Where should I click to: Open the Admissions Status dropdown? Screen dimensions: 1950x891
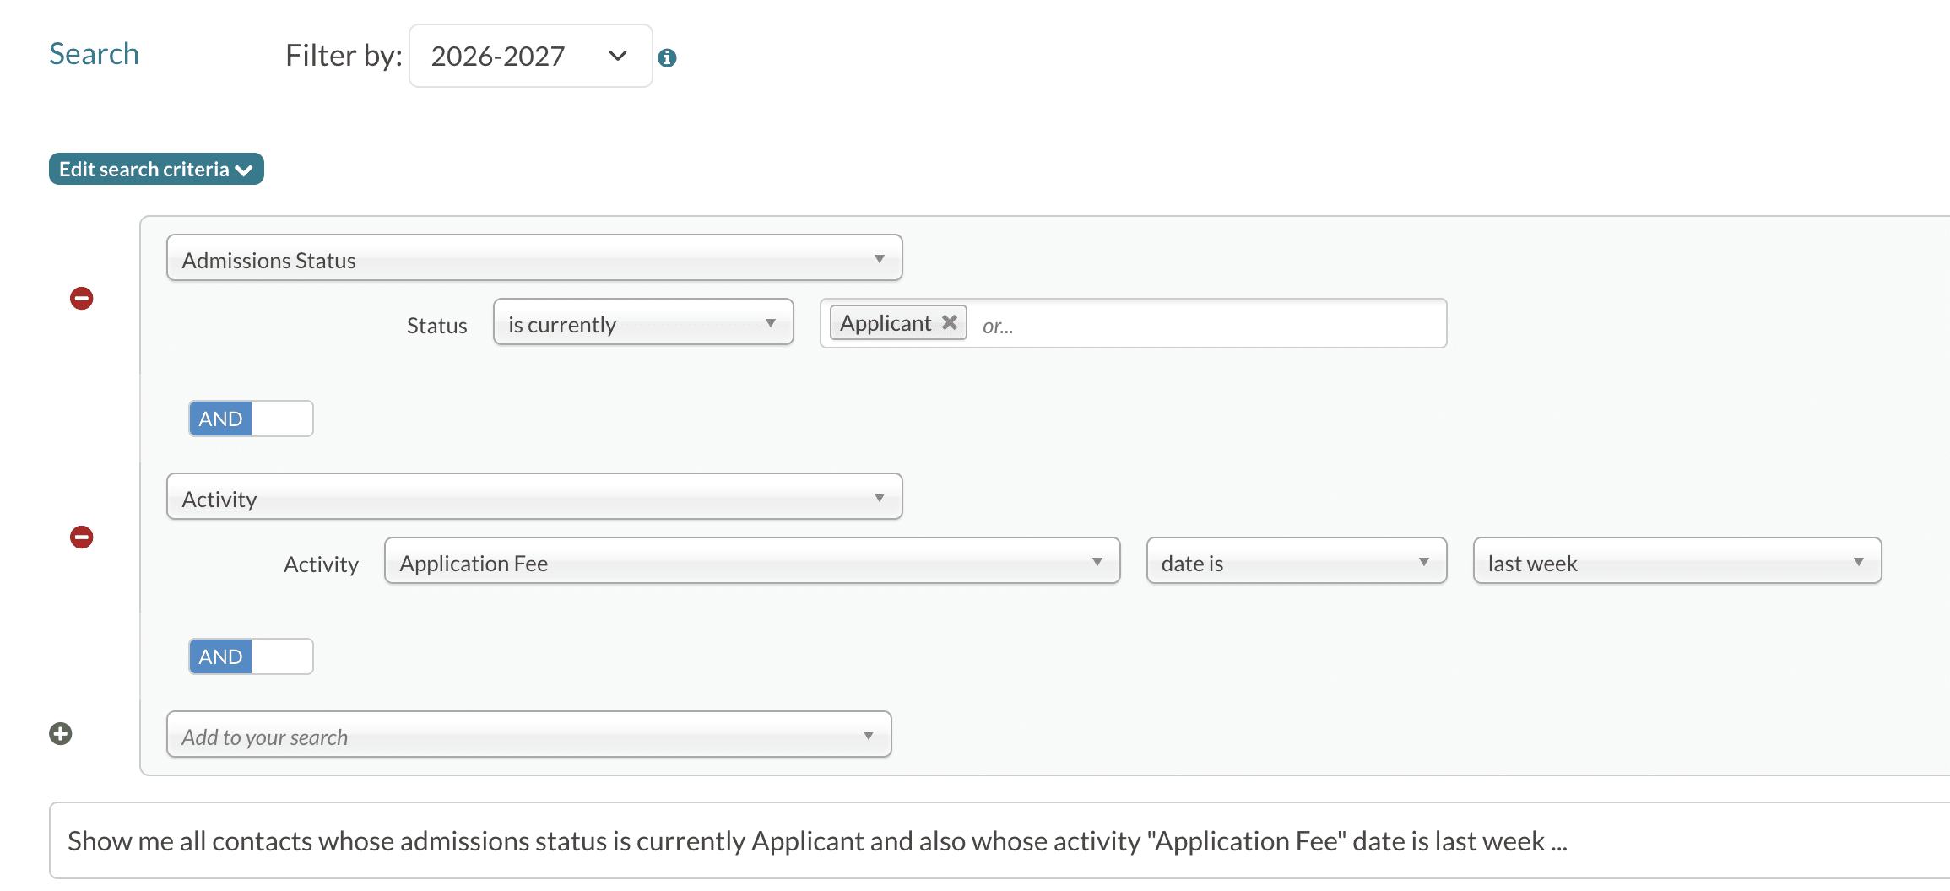pos(534,257)
